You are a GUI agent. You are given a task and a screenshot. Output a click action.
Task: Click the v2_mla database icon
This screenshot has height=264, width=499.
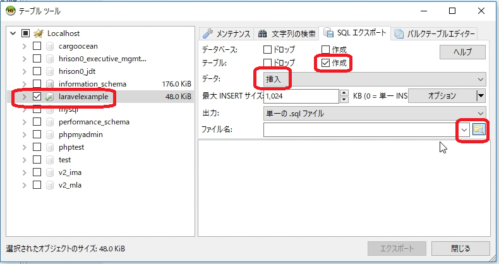[x=50, y=185]
